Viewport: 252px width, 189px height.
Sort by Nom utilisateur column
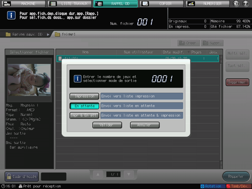click(x=138, y=52)
